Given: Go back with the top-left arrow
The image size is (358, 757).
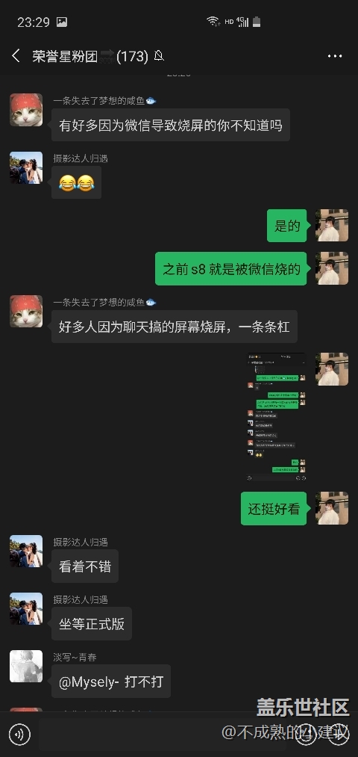Looking at the screenshot, I should tap(16, 56).
